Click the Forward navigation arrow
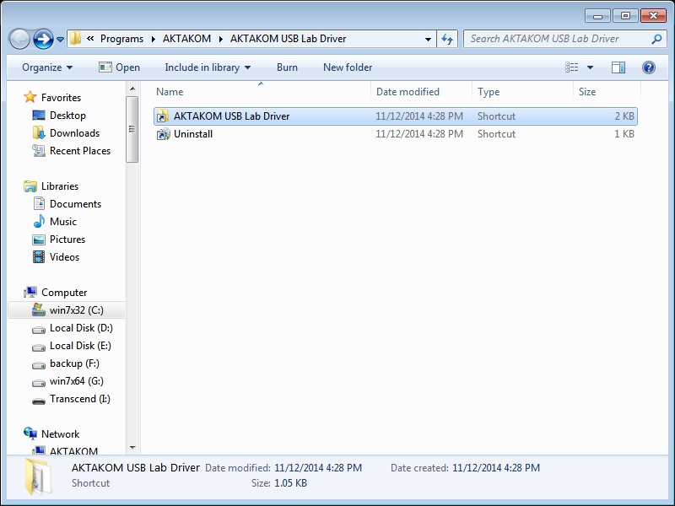 [x=43, y=39]
